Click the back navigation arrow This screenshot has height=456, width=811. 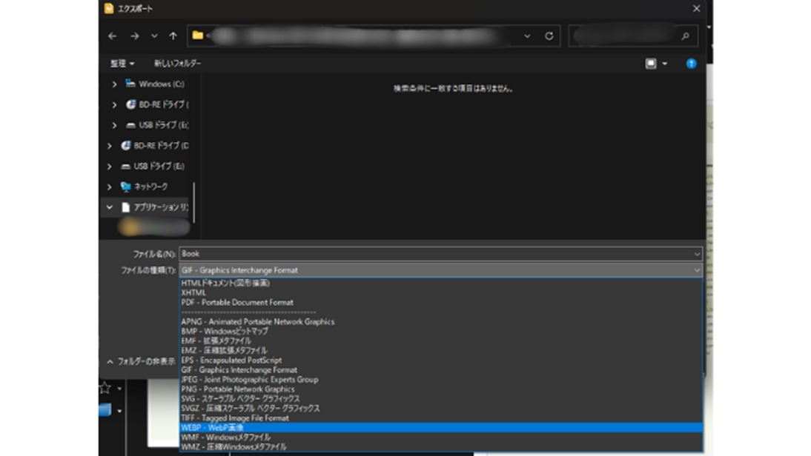pos(113,36)
